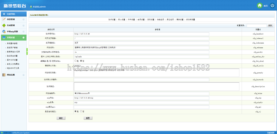Screen dimensions: 277x134
Task: Click the power logout icon
Action: point(272,6)
